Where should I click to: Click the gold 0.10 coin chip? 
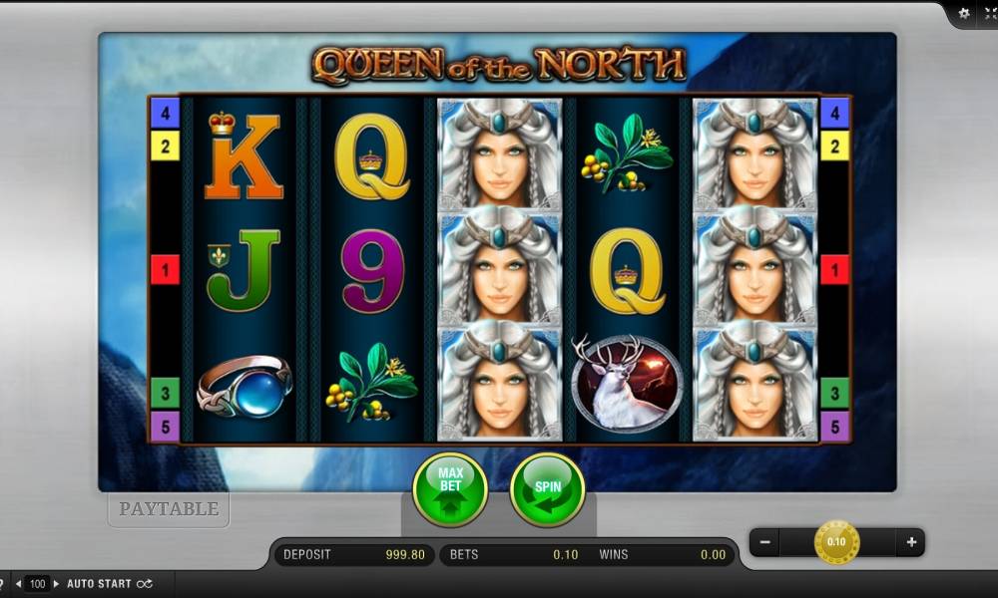click(836, 541)
